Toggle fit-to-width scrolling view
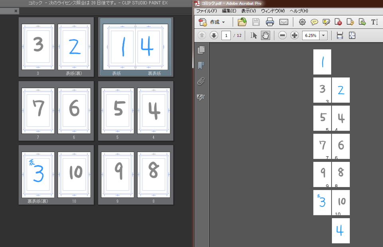This screenshot has width=383, height=247. click(340, 36)
